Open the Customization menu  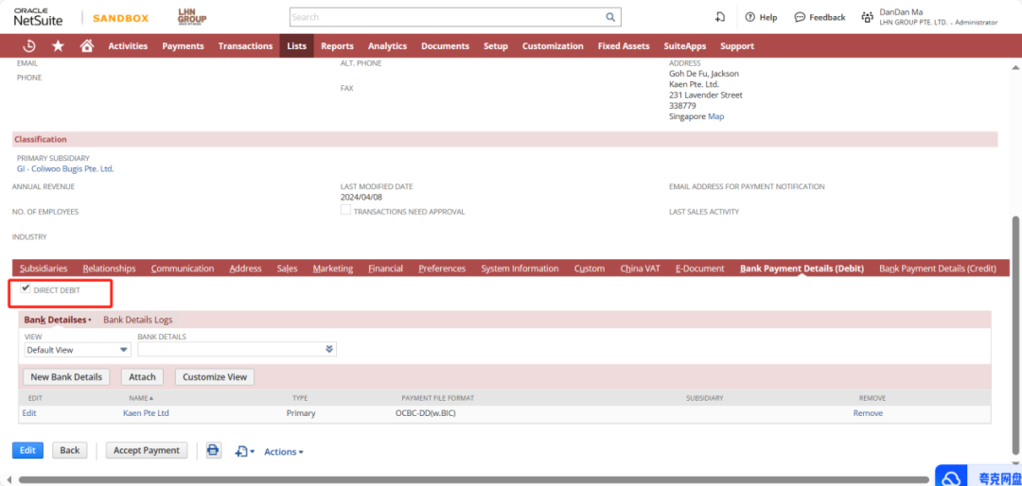(553, 46)
